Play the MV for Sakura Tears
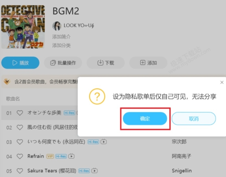Screen dimensions: 226x177 95,171
